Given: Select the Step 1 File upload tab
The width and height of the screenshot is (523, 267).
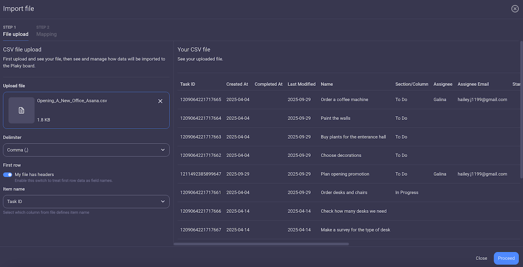Looking at the screenshot, I should click(16, 31).
